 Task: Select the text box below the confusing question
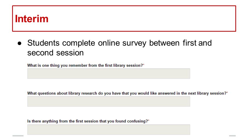(x=109, y=129)
